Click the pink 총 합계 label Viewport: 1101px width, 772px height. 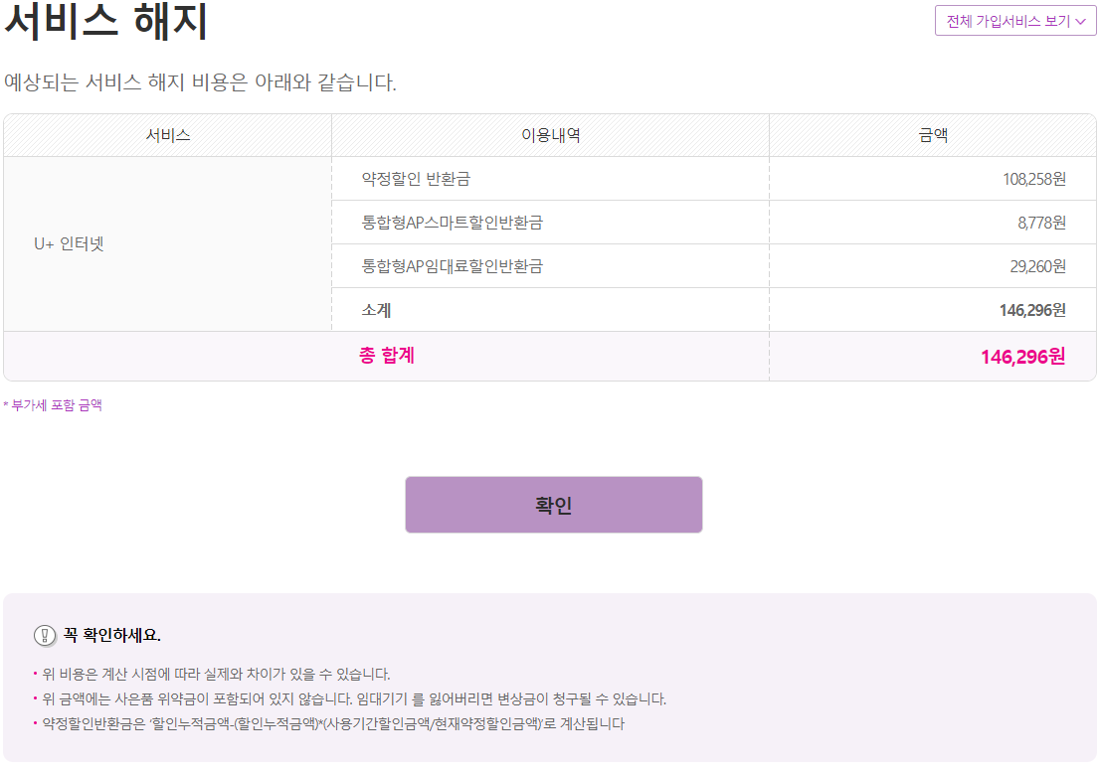(386, 356)
